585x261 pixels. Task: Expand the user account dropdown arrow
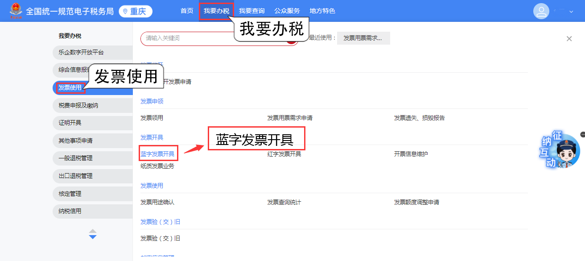pyautogui.click(x=571, y=12)
